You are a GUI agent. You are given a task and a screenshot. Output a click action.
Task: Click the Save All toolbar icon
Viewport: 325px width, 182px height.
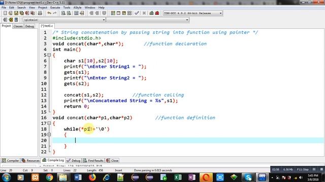click(21, 13)
